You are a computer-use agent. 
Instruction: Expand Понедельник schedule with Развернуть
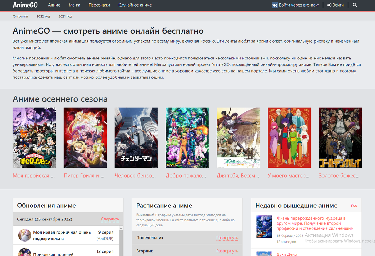click(227, 238)
